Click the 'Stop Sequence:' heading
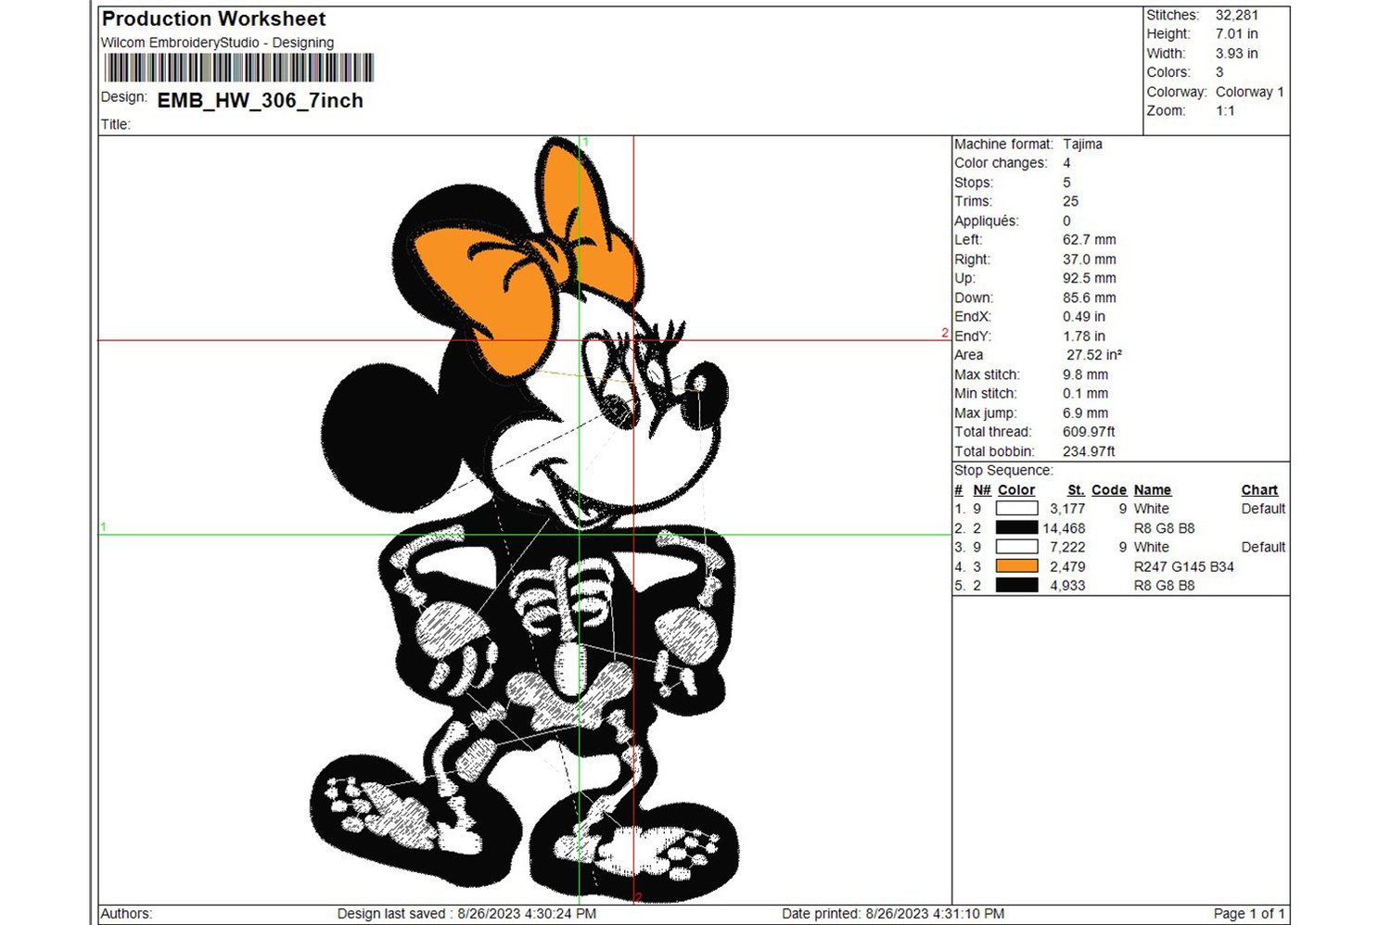 click(1003, 470)
